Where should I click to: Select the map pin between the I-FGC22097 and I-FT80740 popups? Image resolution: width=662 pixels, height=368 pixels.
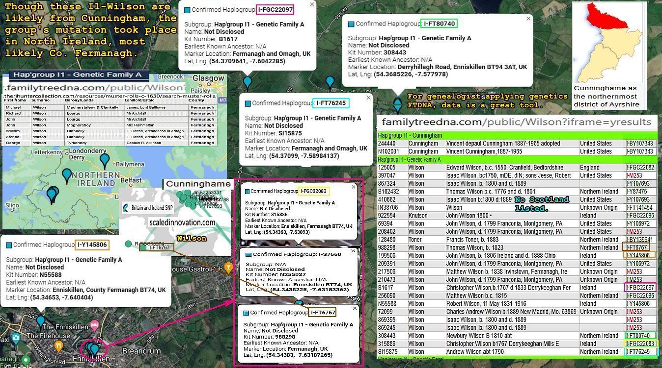(x=330, y=82)
